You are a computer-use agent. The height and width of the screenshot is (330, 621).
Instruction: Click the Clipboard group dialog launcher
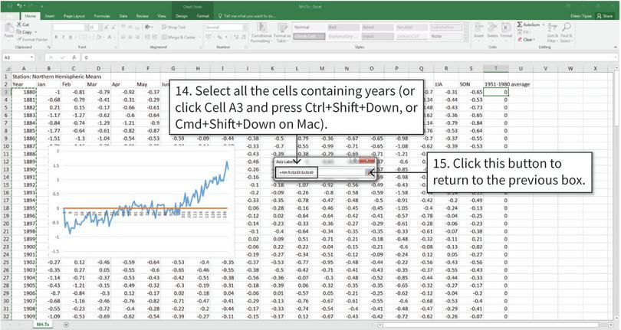(49, 47)
